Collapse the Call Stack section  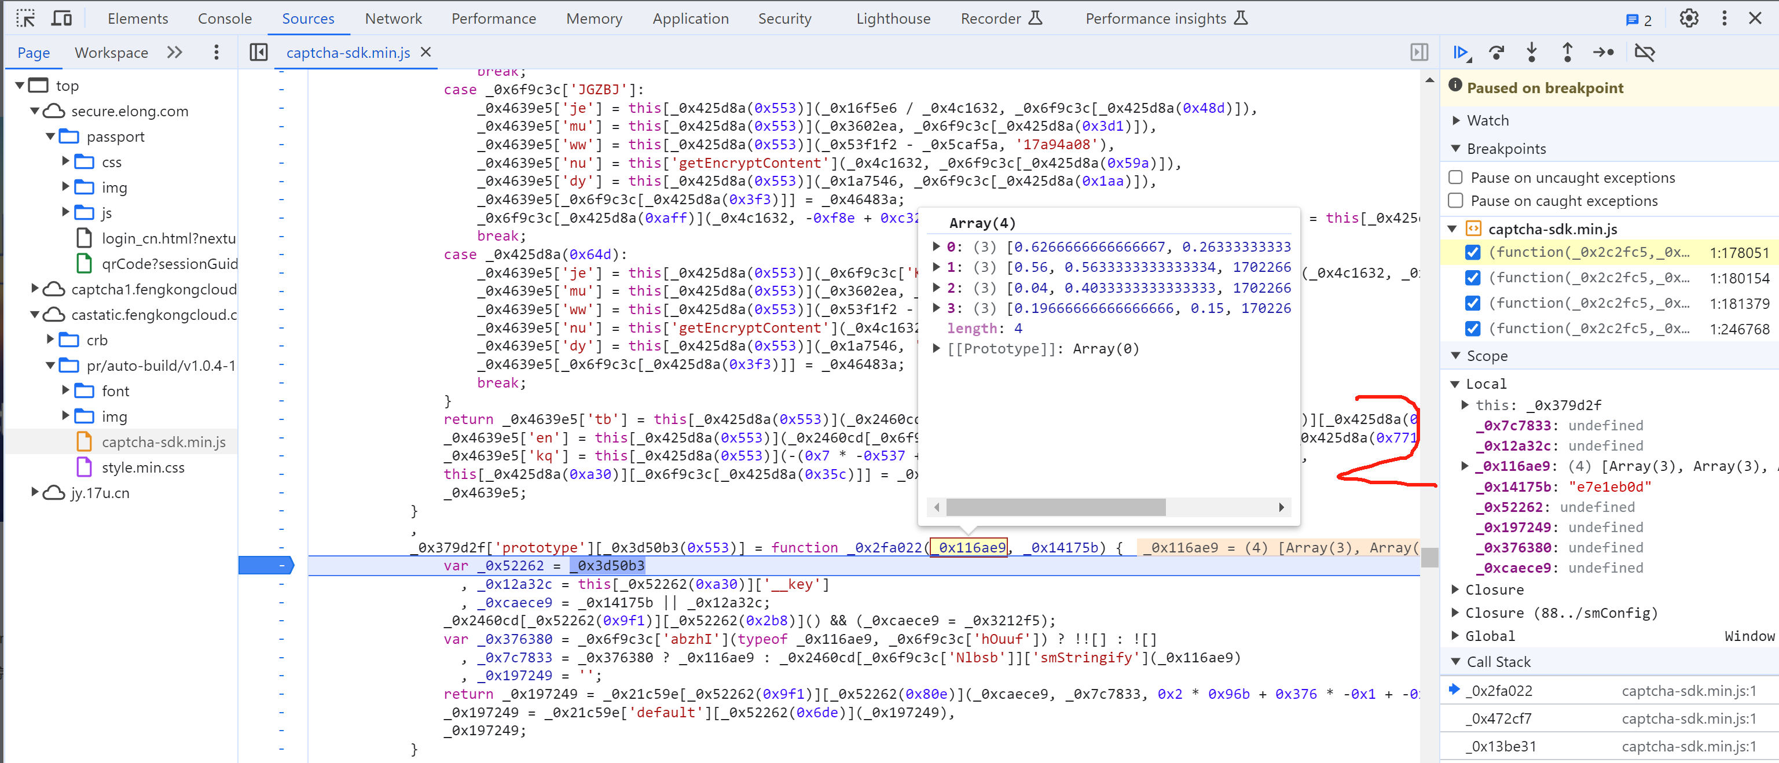pos(1456,662)
